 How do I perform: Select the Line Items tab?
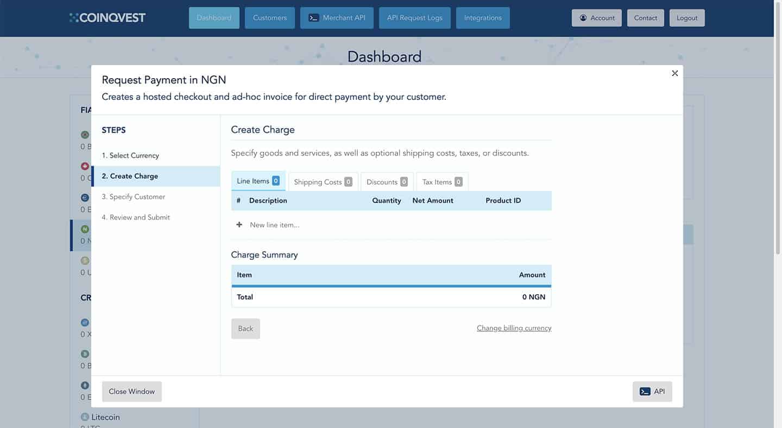(x=258, y=181)
